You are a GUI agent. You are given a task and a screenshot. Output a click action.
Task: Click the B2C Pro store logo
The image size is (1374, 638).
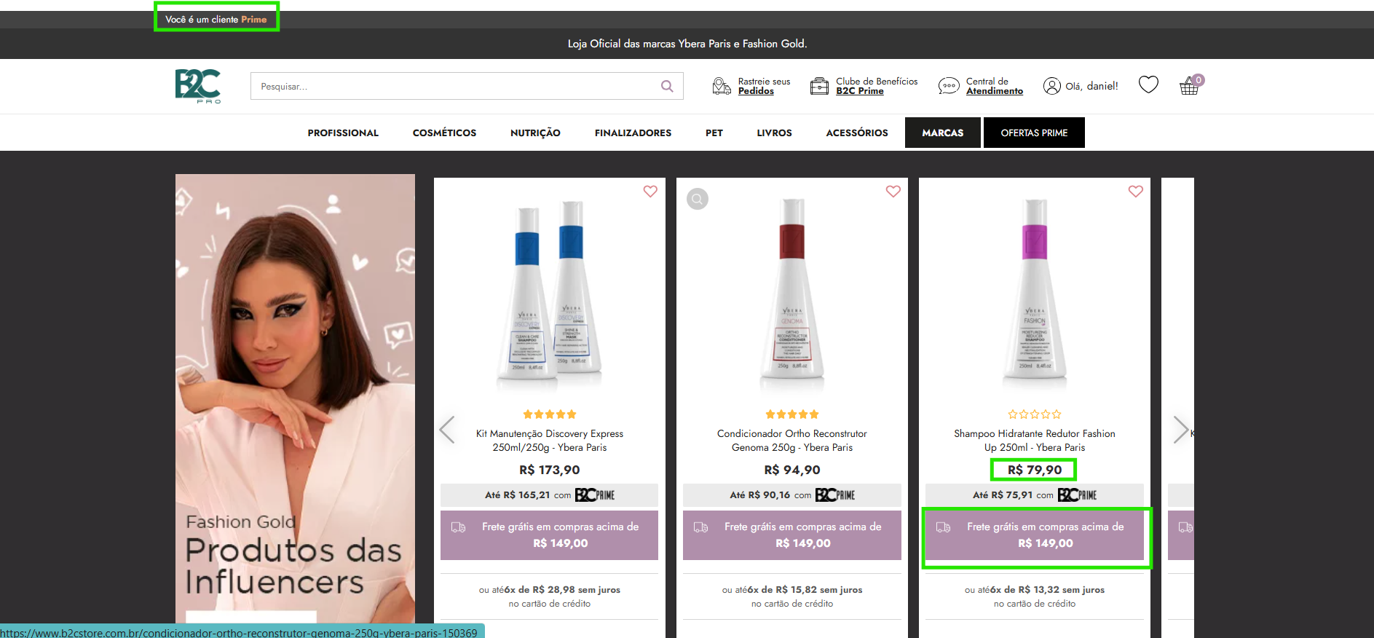tap(197, 86)
